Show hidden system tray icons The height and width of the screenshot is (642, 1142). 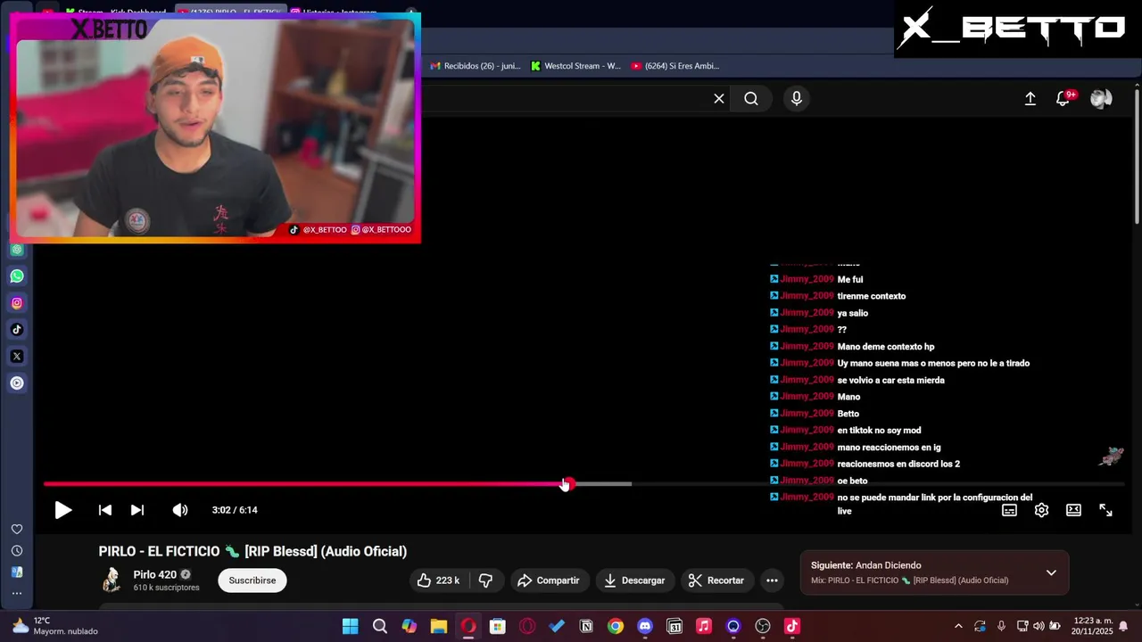958,627
